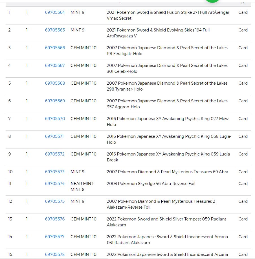The image size is (255, 259).
Task: Open cert number 69705564 link
Action: point(55,12)
